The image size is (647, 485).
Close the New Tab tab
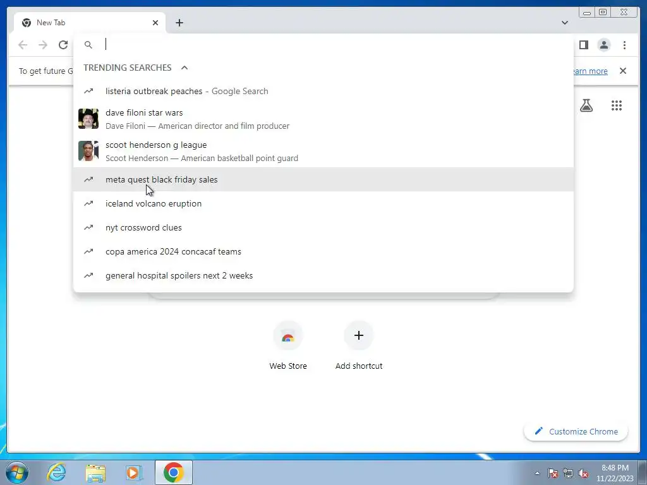[155, 23]
